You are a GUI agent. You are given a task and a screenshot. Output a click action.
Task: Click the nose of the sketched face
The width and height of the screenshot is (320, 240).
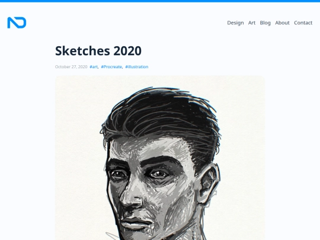click(133, 197)
